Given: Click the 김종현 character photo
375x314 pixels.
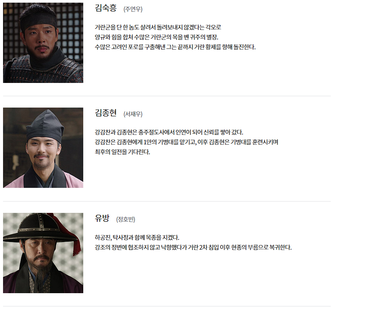Looking at the screenshot, I should 43,148.
